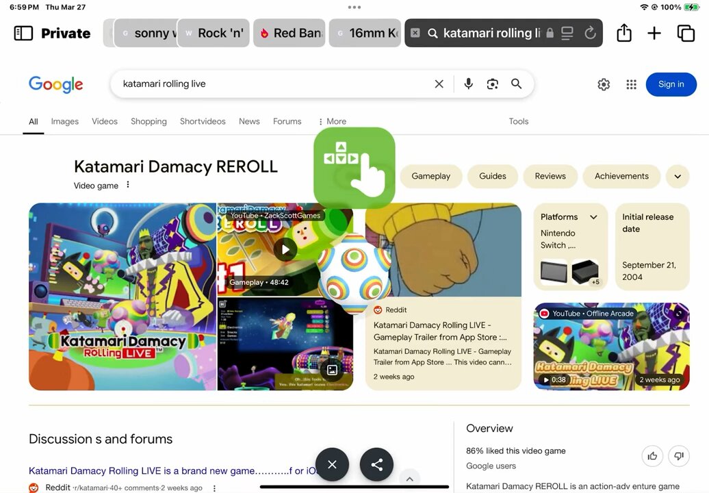This screenshot has height=493, width=709.
Task: Tap the battery status icon
Action: coord(692,8)
